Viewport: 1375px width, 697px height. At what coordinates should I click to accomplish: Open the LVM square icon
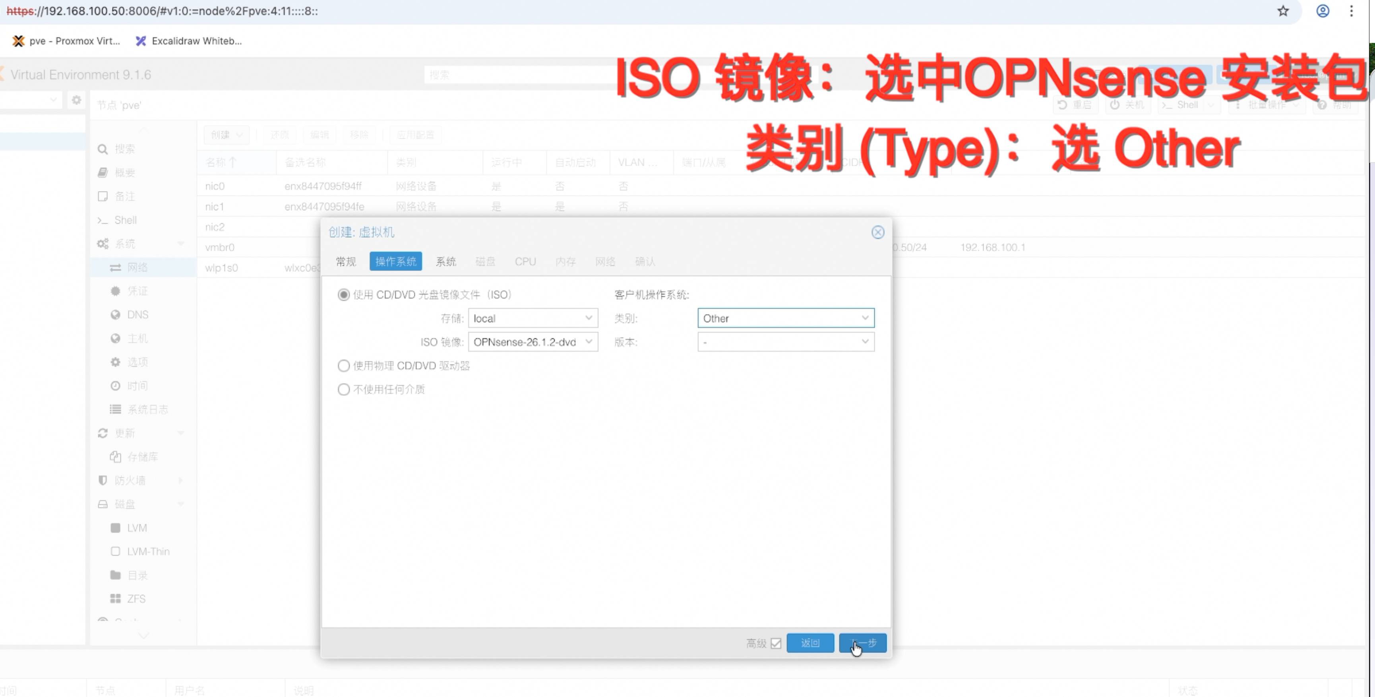coord(115,528)
